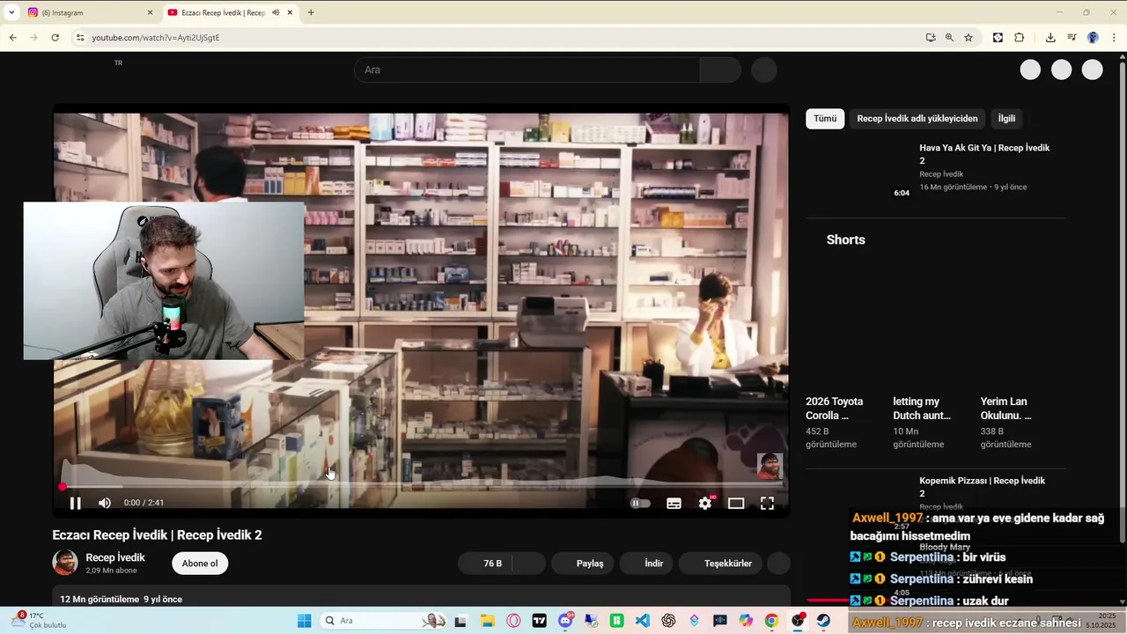The height and width of the screenshot is (634, 1127).
Task: Select the 'Recep İvedik adlı yükleyiciden' chip
Action: pyautogui.click(x=917, y=119)
